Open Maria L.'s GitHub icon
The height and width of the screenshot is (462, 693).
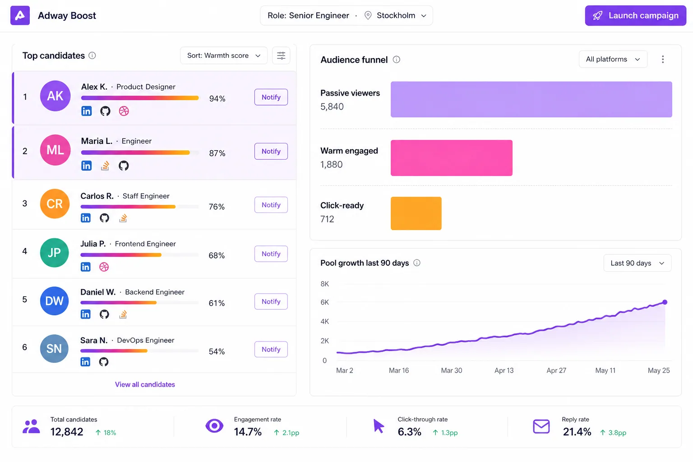(124, 166)
